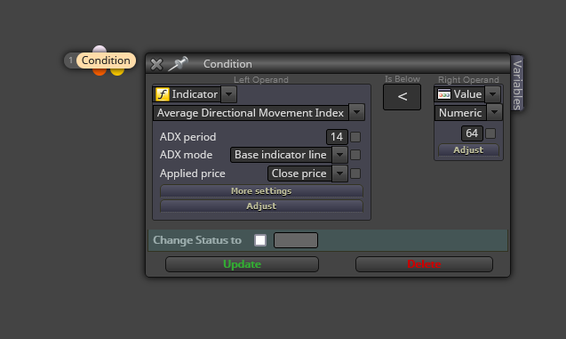Select the Condition node block

point(106,61)
